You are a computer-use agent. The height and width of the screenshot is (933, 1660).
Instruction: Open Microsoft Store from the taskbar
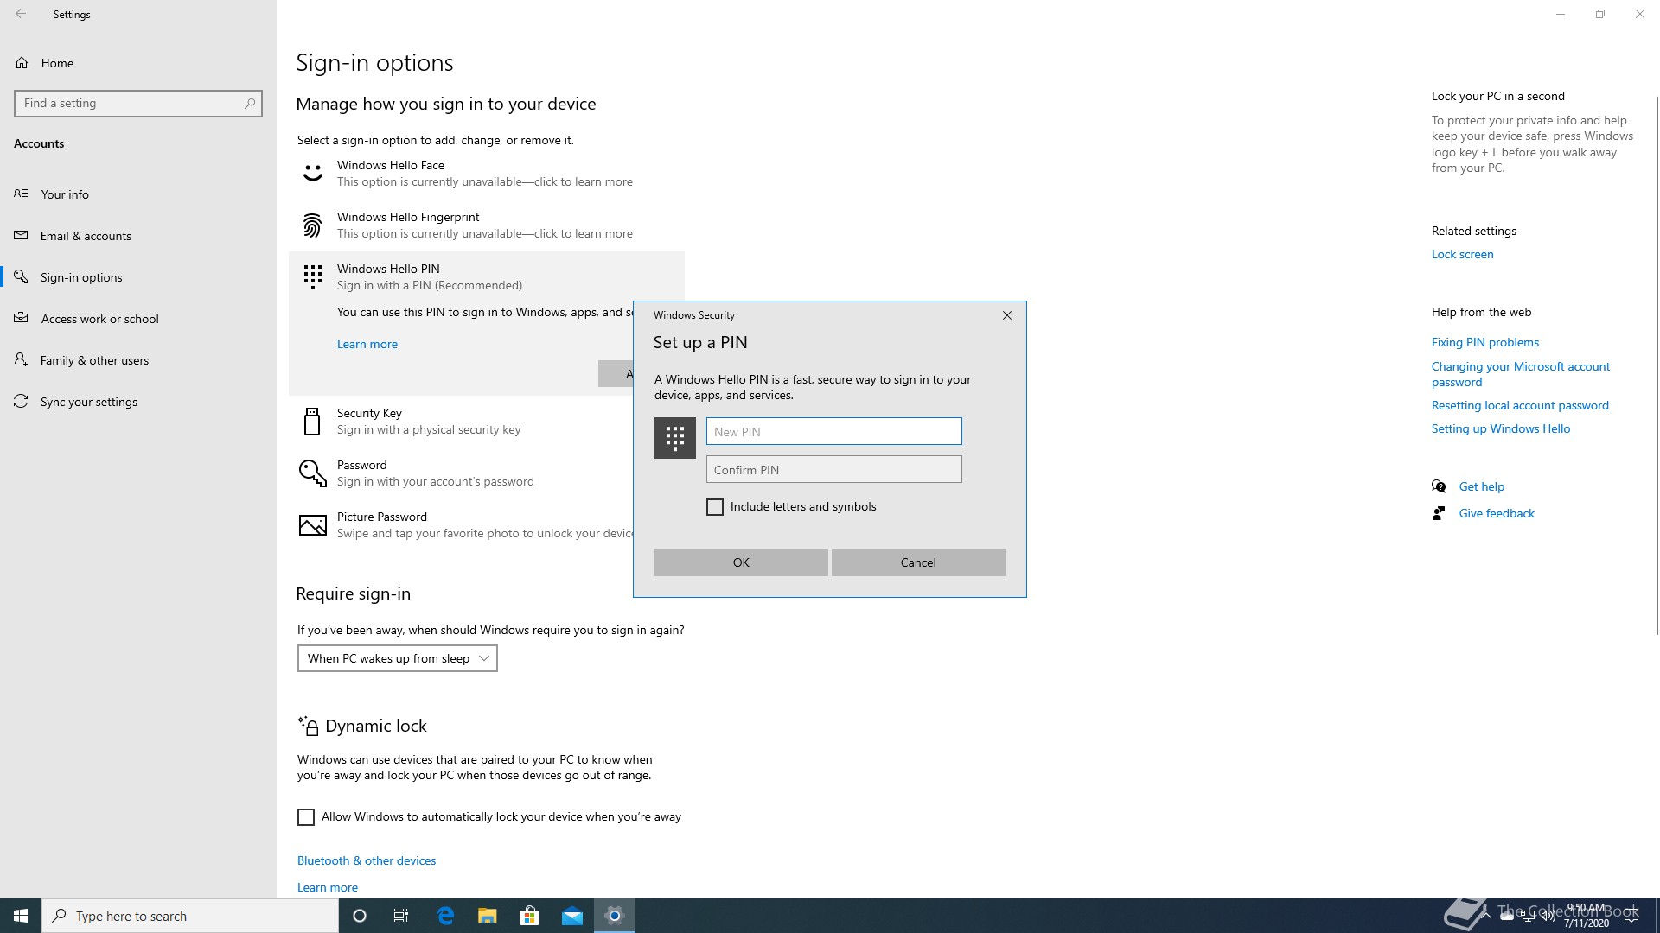529,916
